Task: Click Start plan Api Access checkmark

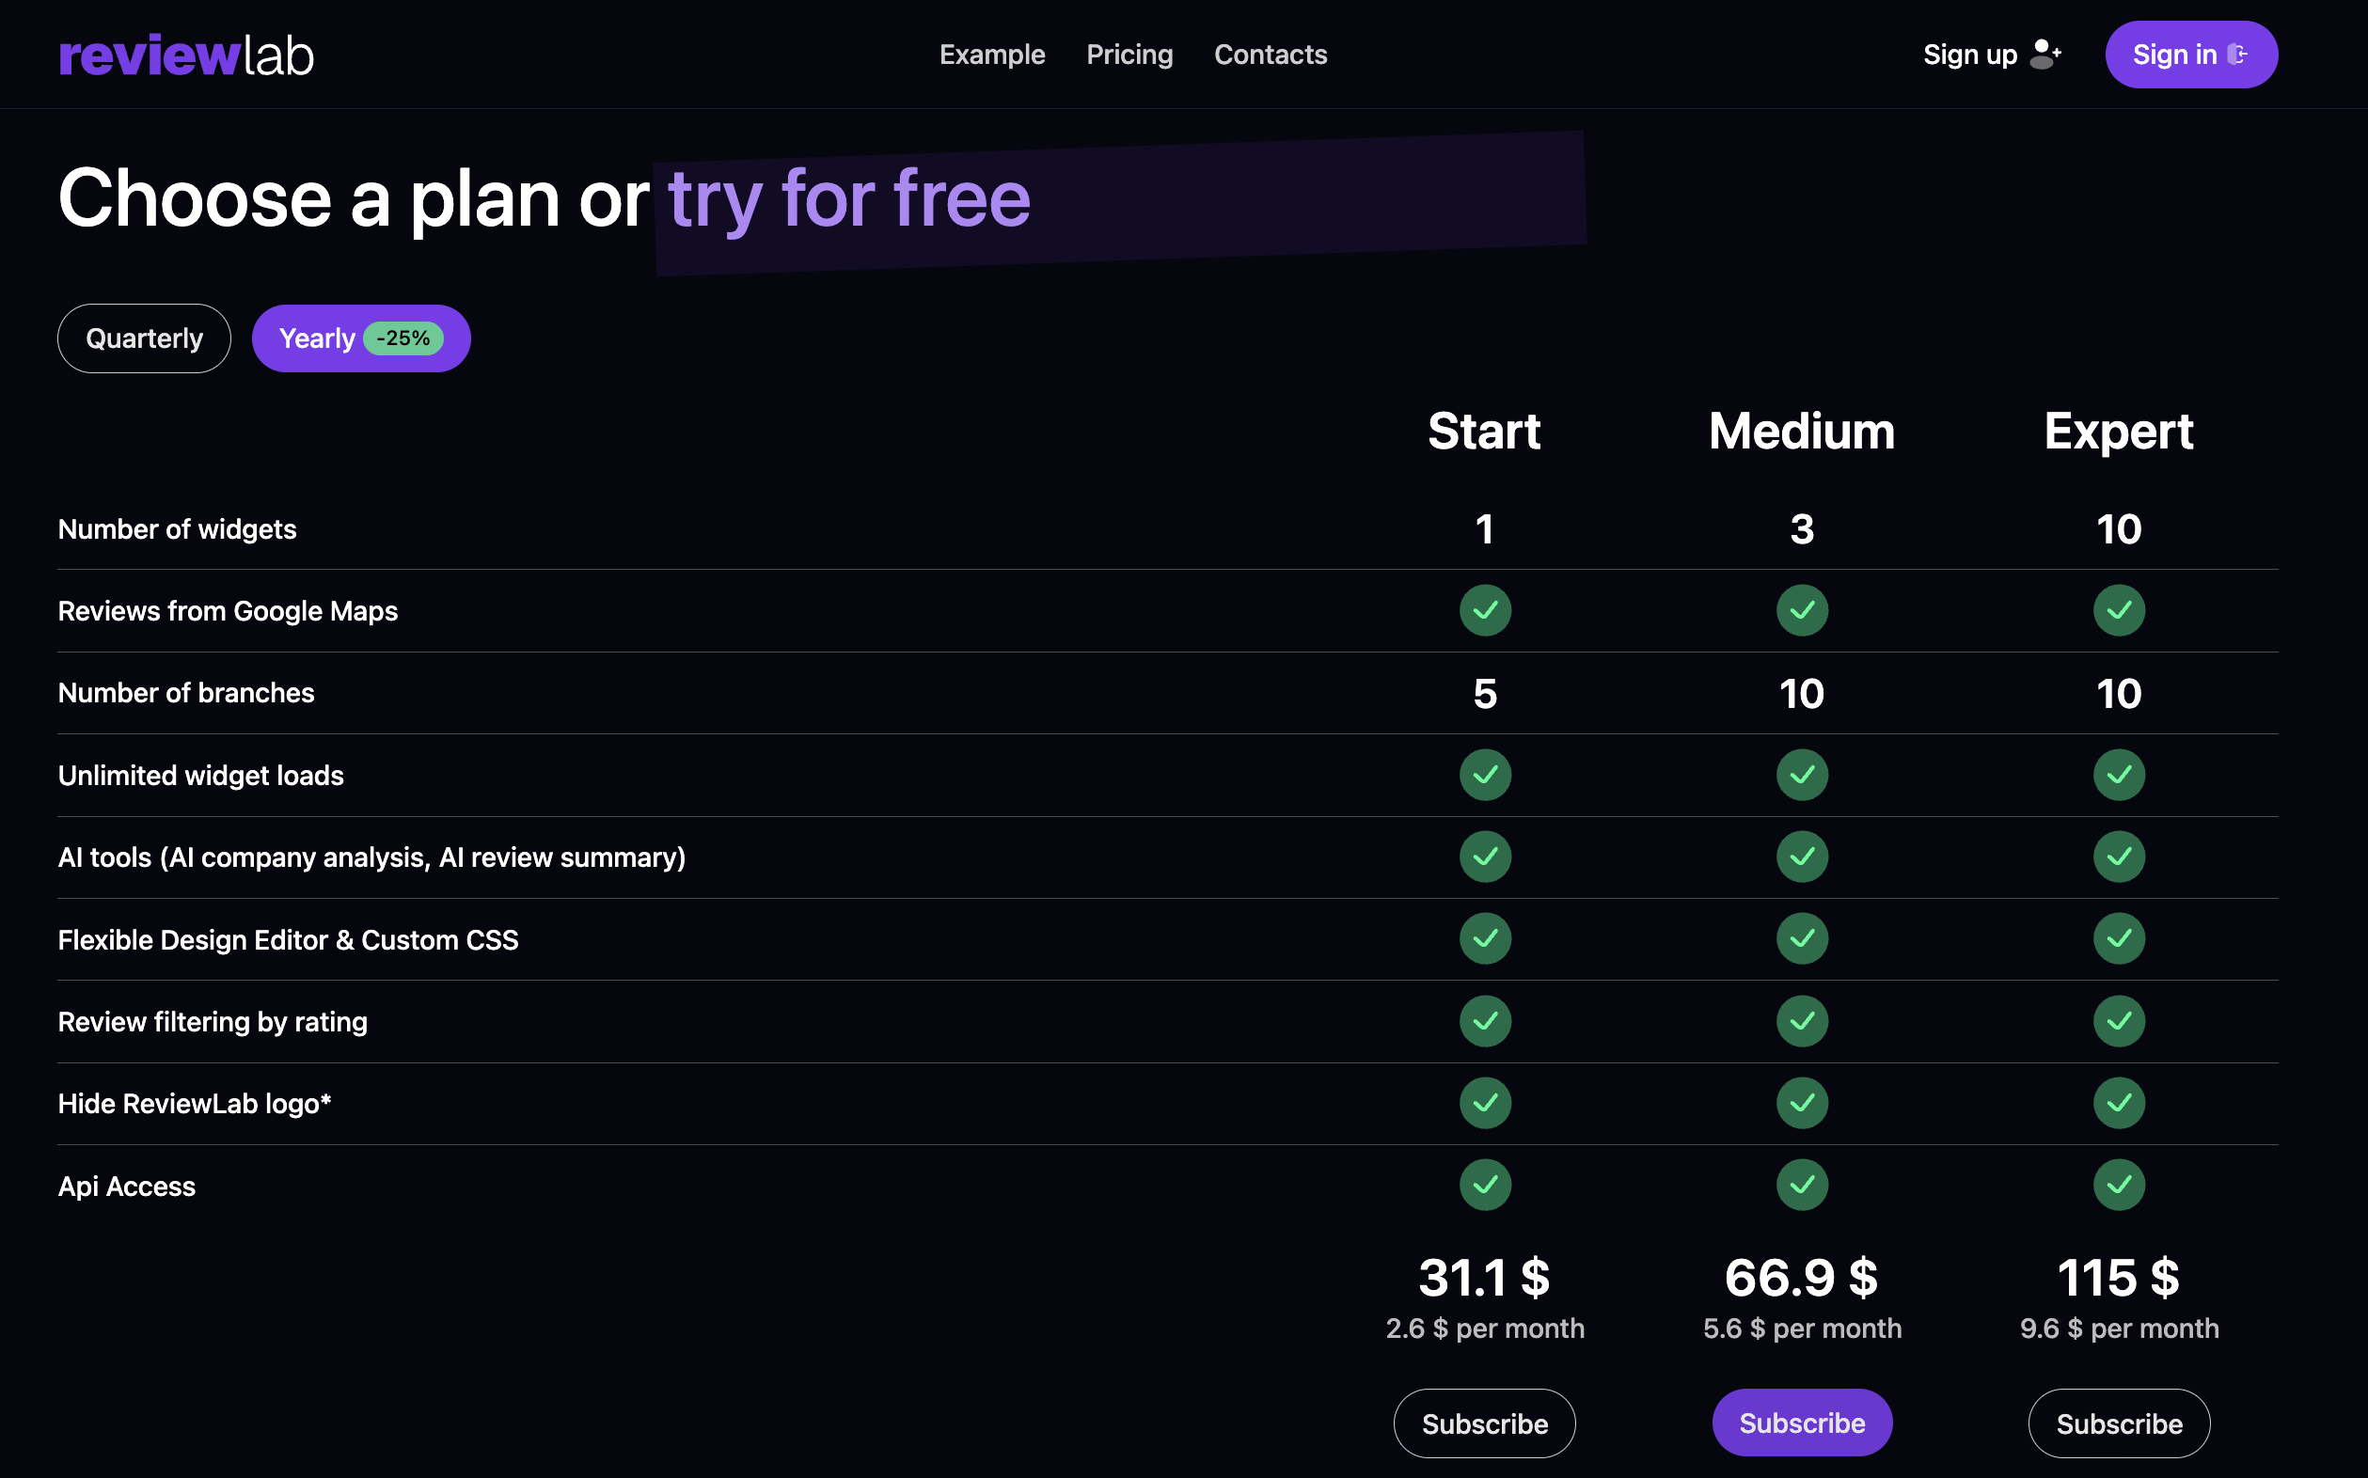Action: point(1484,1185)
